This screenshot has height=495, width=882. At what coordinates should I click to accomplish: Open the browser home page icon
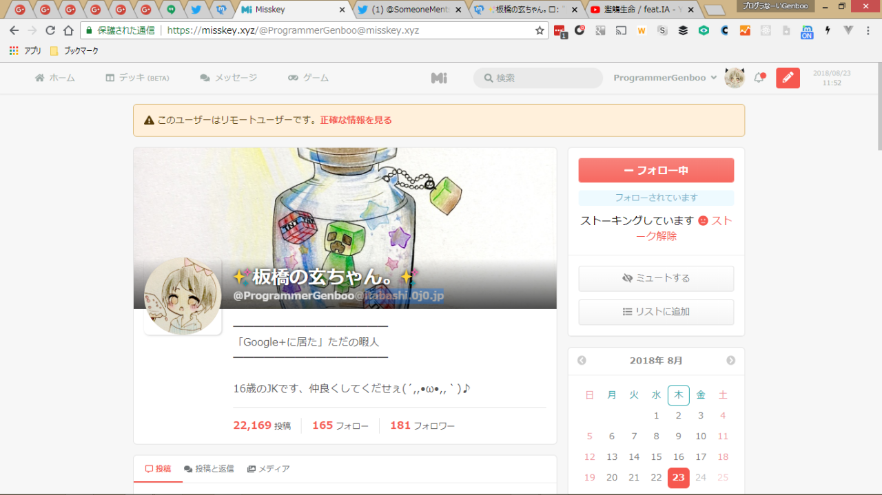click(68, 30)
